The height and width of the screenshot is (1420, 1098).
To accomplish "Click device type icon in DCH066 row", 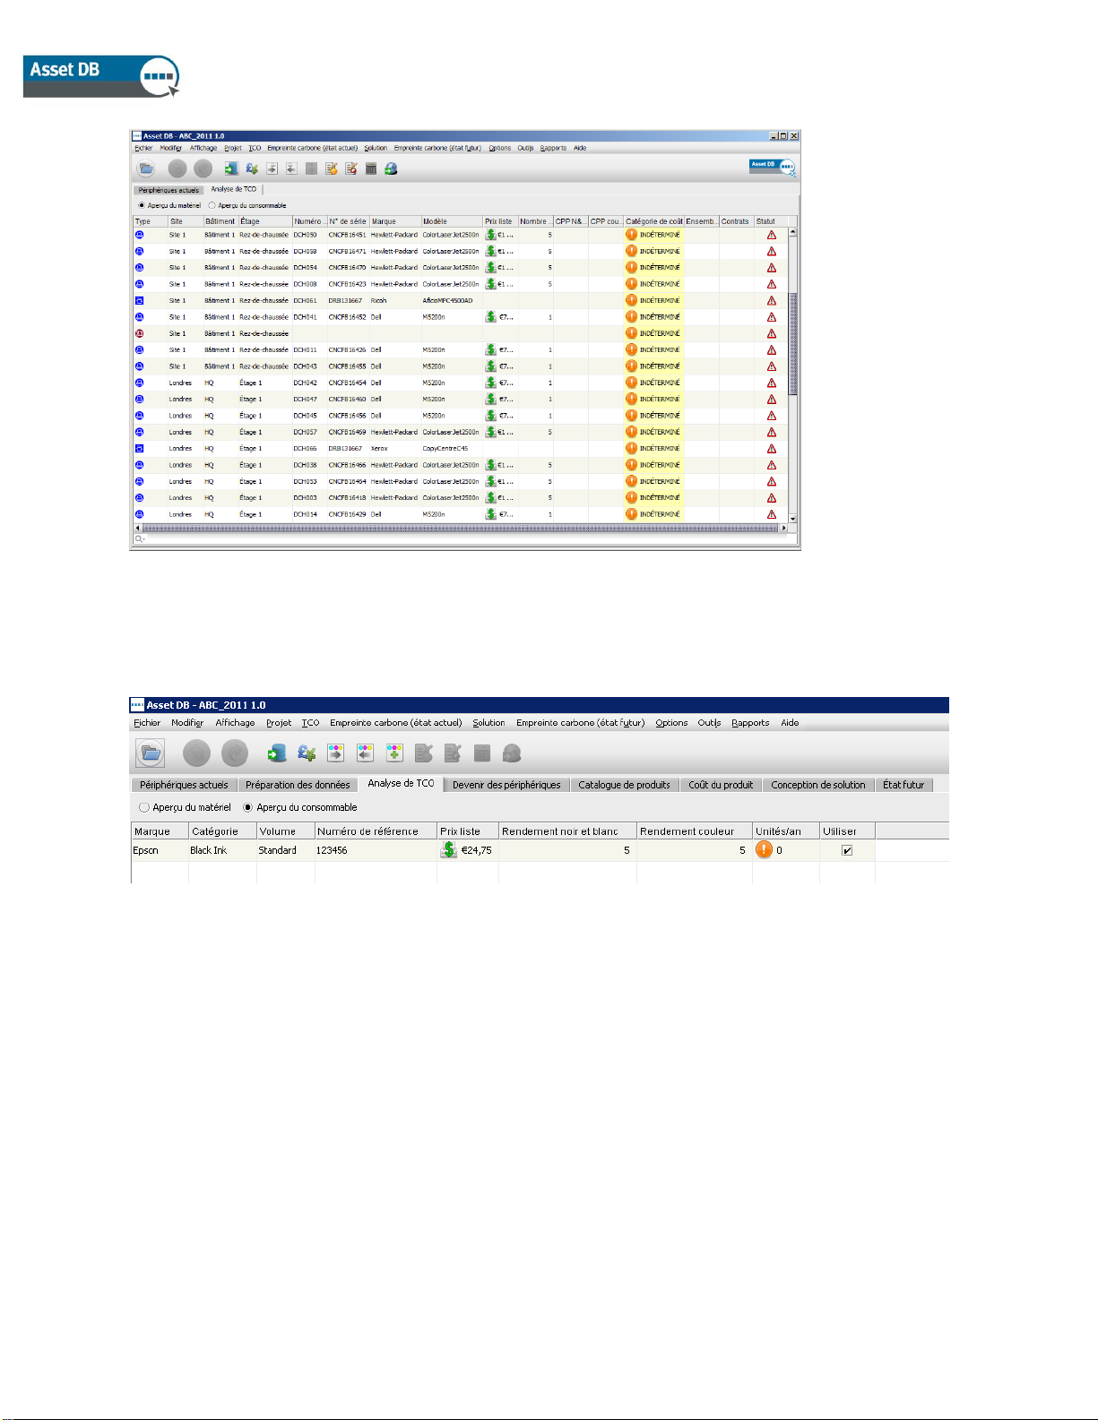I will click(x=139, y=448).
